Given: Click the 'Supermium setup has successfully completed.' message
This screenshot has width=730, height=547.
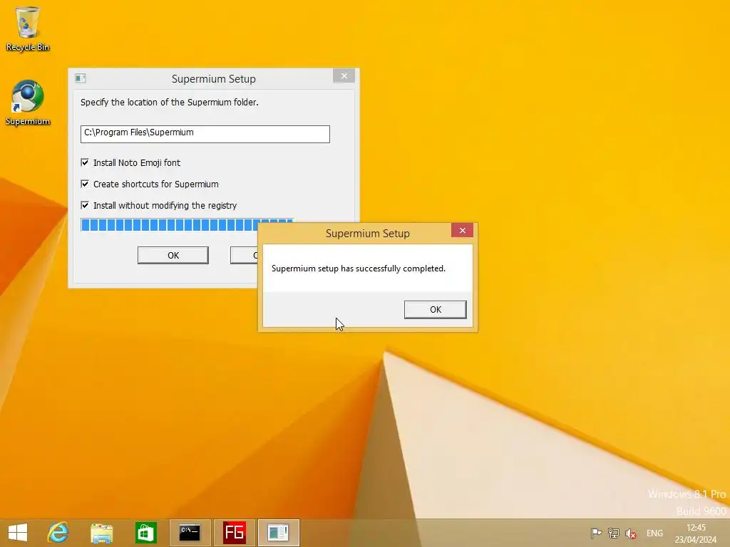Looking at the screenshot, I should [359, 269].
